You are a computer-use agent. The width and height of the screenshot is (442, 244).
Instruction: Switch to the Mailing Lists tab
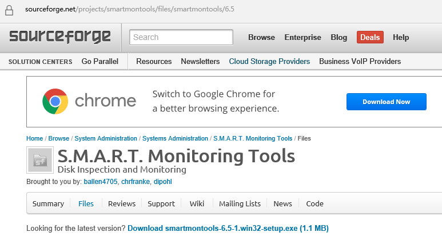pos(240,203)
